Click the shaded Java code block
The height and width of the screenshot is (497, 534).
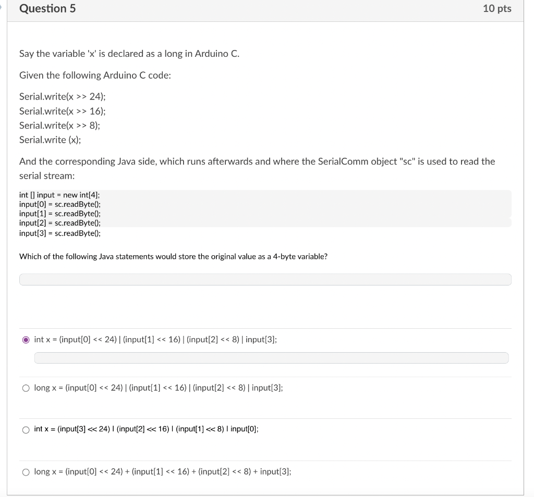click(265, 208)
